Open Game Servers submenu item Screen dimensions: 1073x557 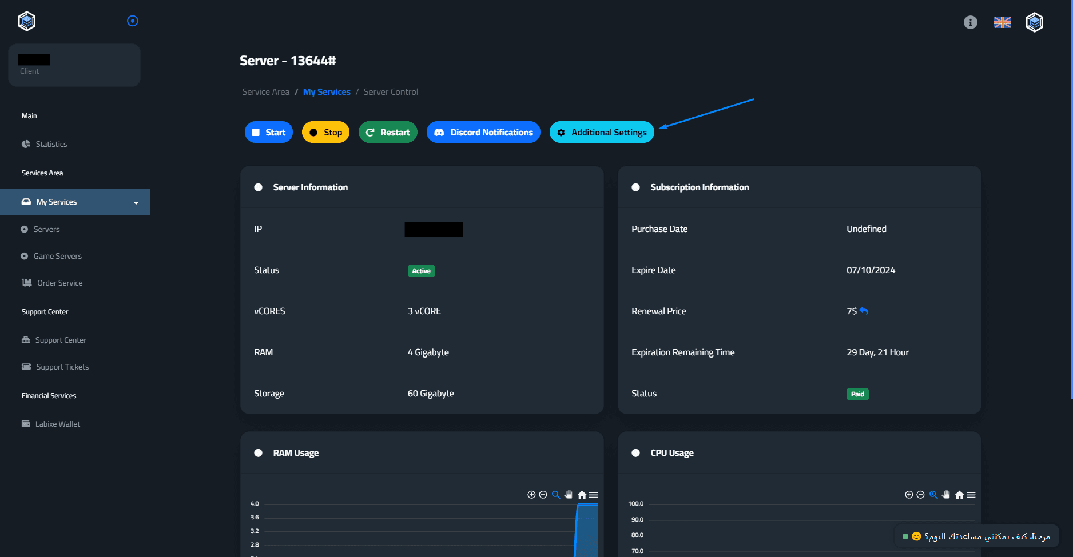(x=57, y=256)
